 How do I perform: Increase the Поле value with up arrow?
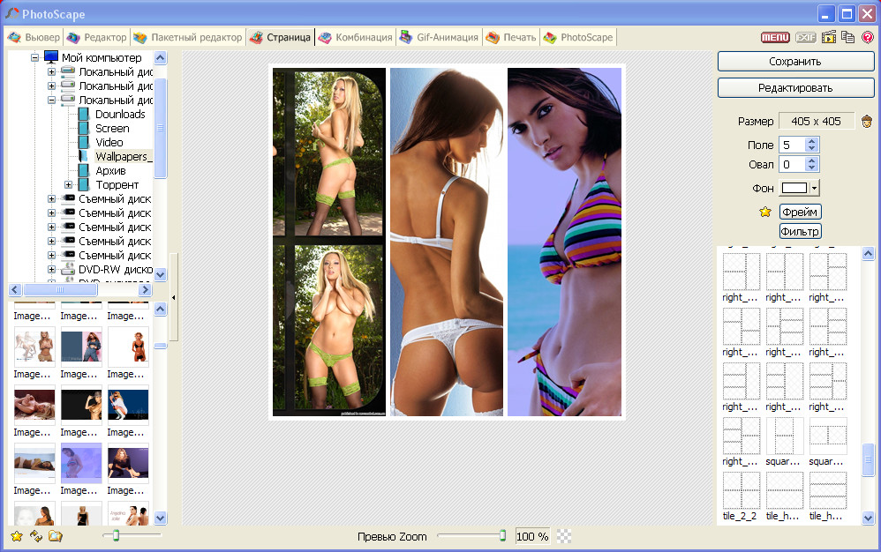pyautogui.click(x=811, y=141)
